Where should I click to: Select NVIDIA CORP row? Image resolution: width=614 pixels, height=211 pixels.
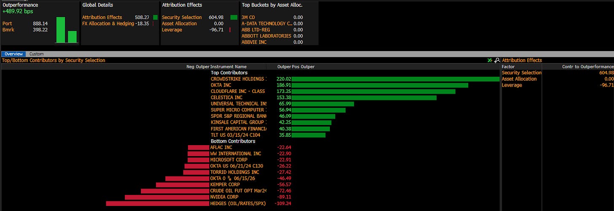pyautogui.click(x=224, y=197)
